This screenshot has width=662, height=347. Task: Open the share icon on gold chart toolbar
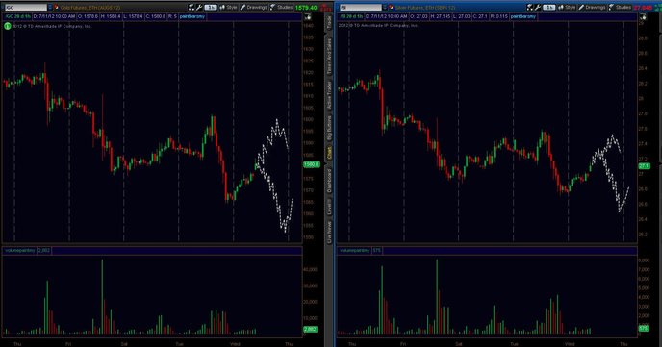[191, 7]
